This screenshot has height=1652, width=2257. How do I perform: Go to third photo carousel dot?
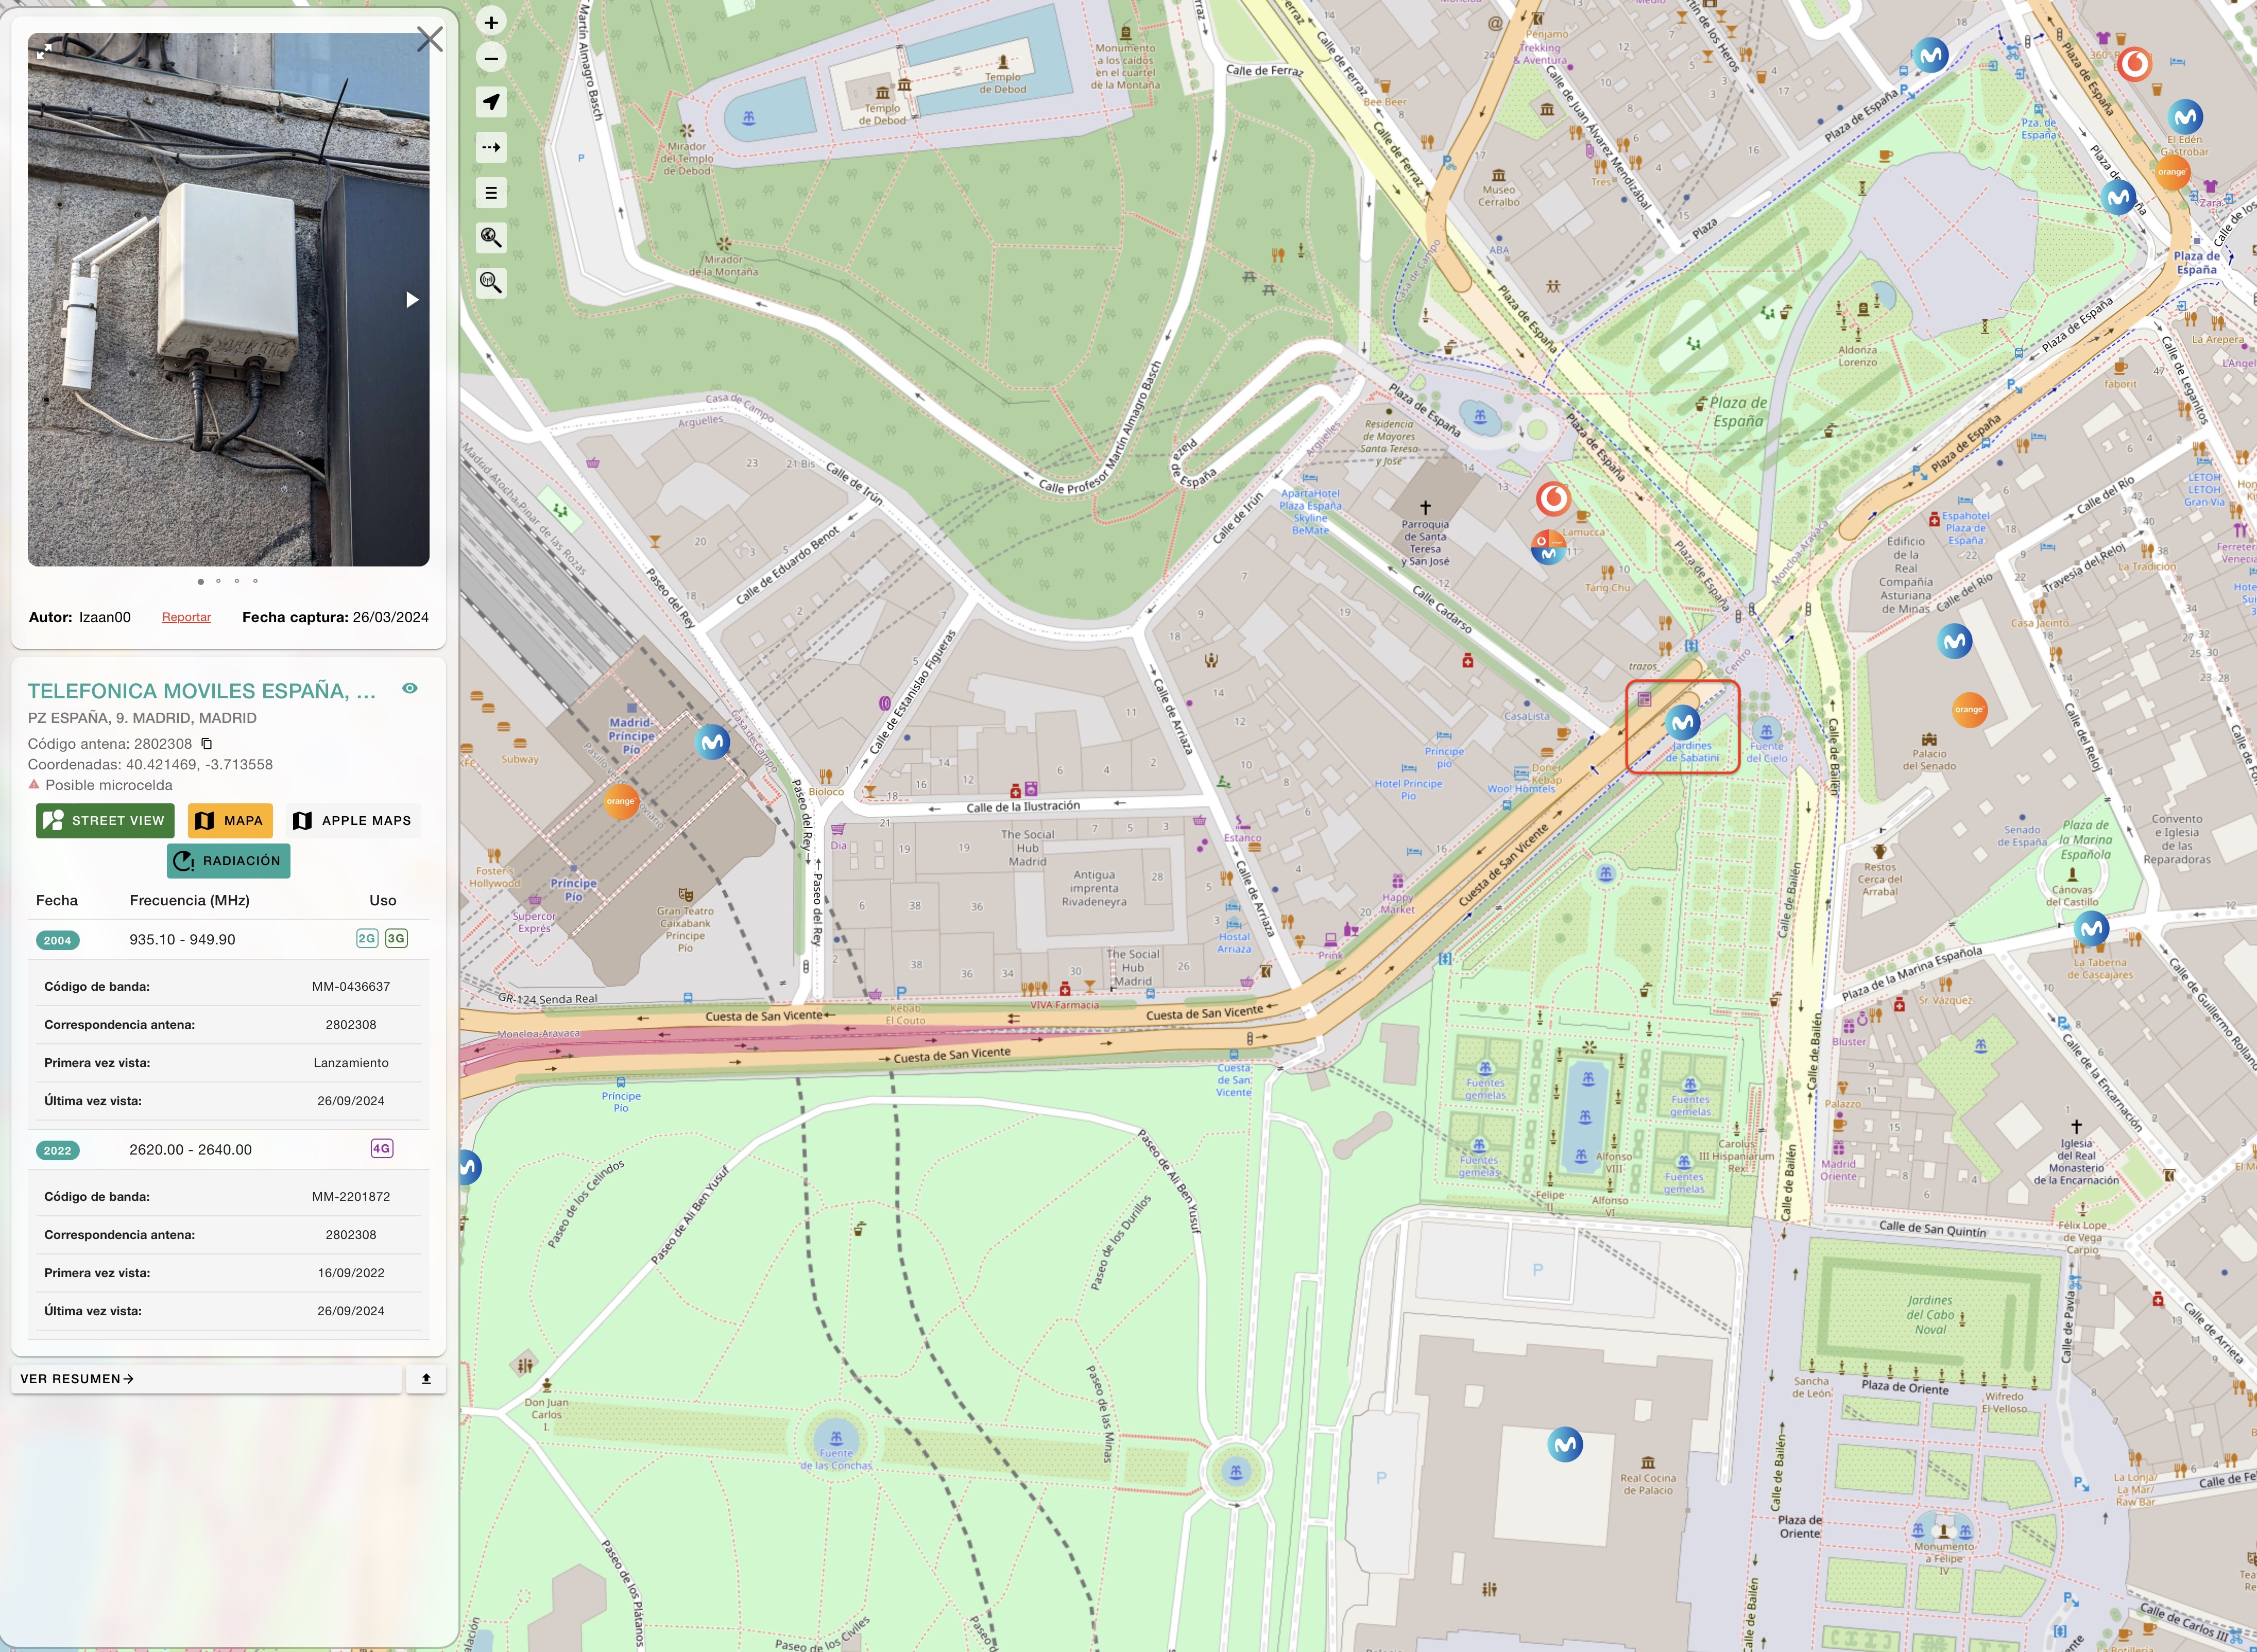pyautogui.click(x=237, y=581)
